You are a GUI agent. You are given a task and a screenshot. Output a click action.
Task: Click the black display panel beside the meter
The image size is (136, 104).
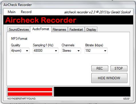tap(92, 91)
